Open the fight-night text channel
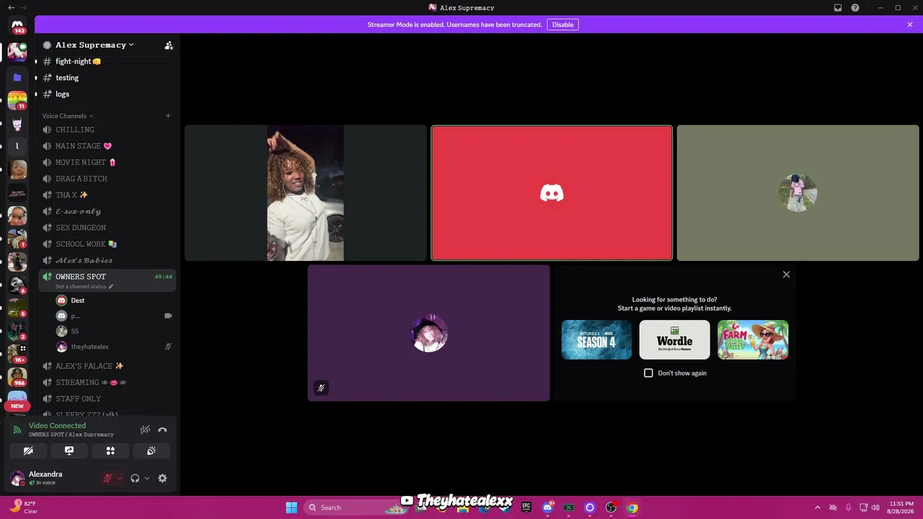The width and height of the screenshot is (923, 519). pos(107,61)
